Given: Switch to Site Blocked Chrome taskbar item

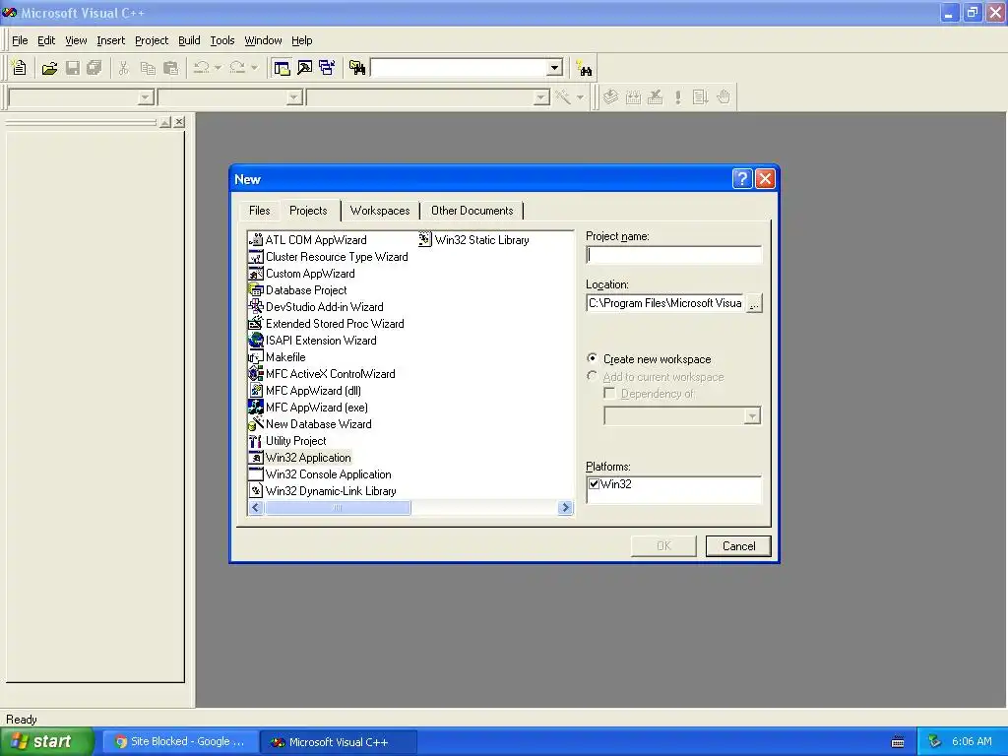Looking at the screenshot, I should click(179, 741).
